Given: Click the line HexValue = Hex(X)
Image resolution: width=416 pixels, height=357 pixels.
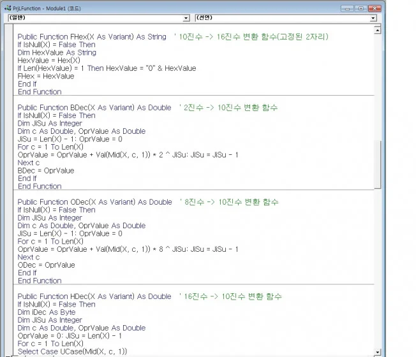Looking at the screenshot, I should point(45,61).
